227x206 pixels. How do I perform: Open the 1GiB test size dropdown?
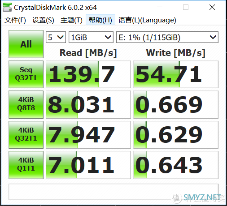(x=91, y=37)
